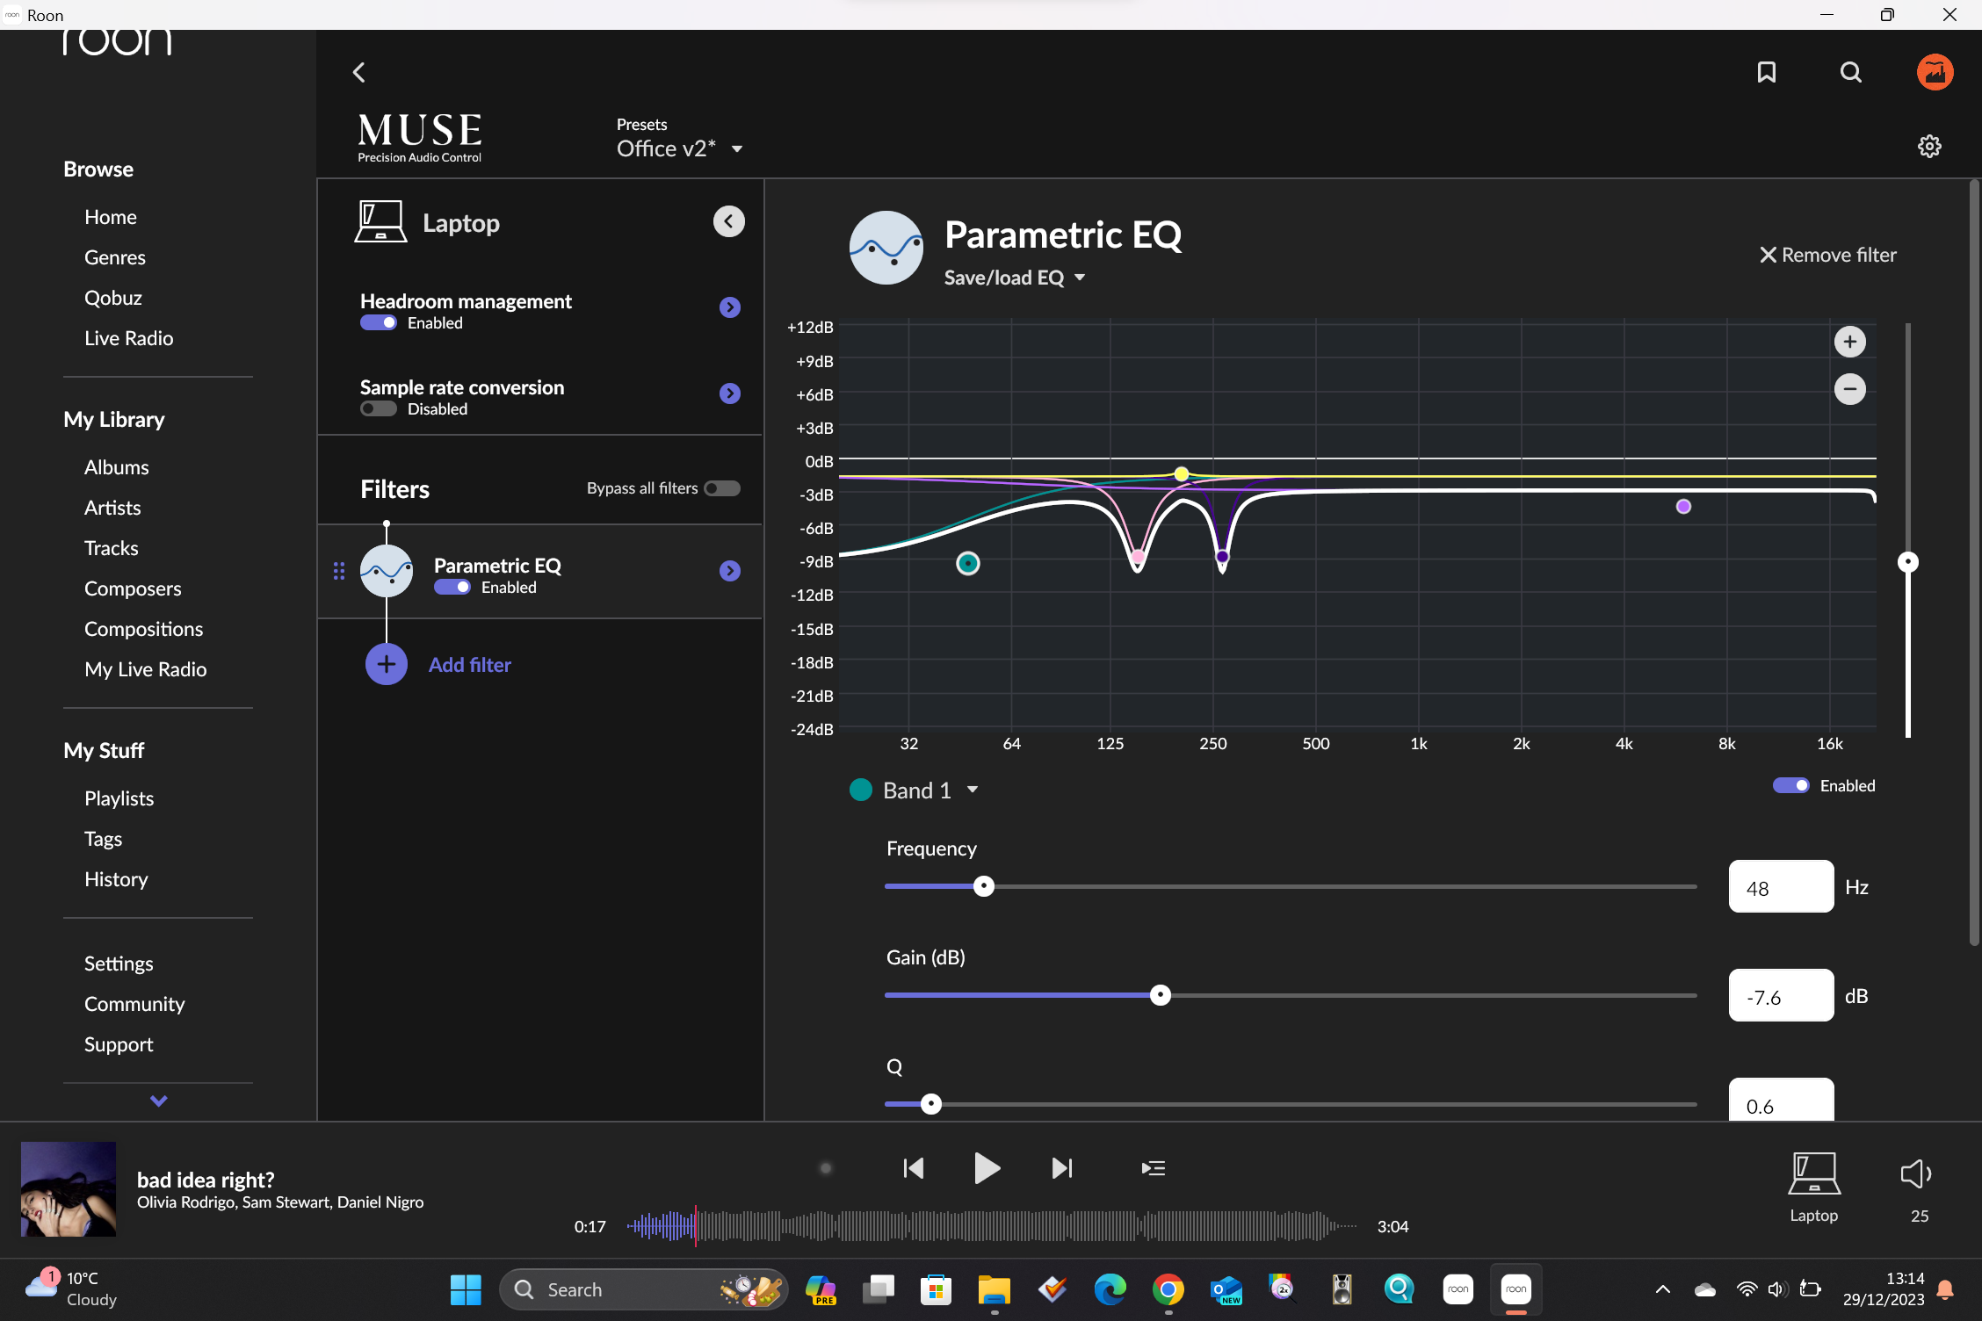
Task: Enable the Sample rate conversion toggle
Action: [x=378, y=408]
